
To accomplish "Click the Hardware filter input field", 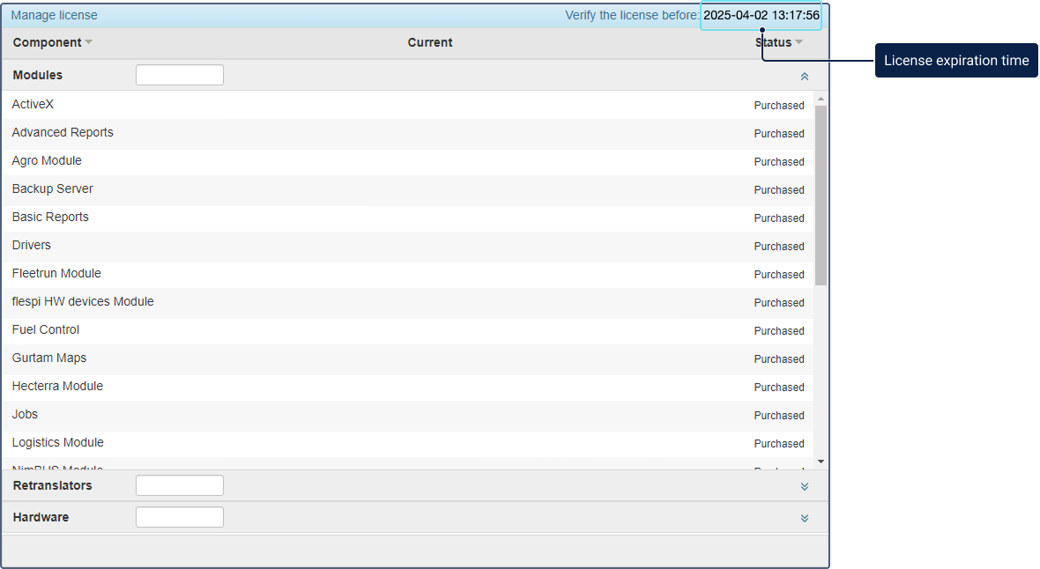I will 180,517.
